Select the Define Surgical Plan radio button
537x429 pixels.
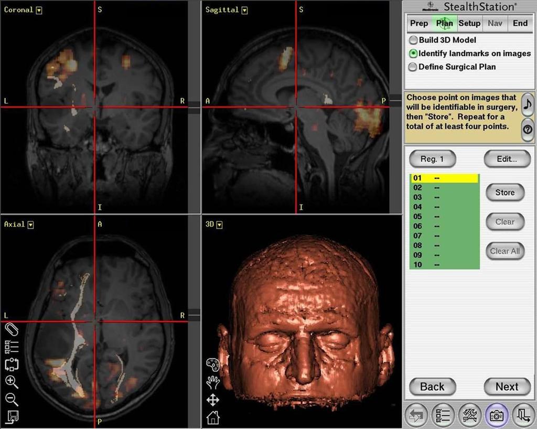click(x=413, y=67)
